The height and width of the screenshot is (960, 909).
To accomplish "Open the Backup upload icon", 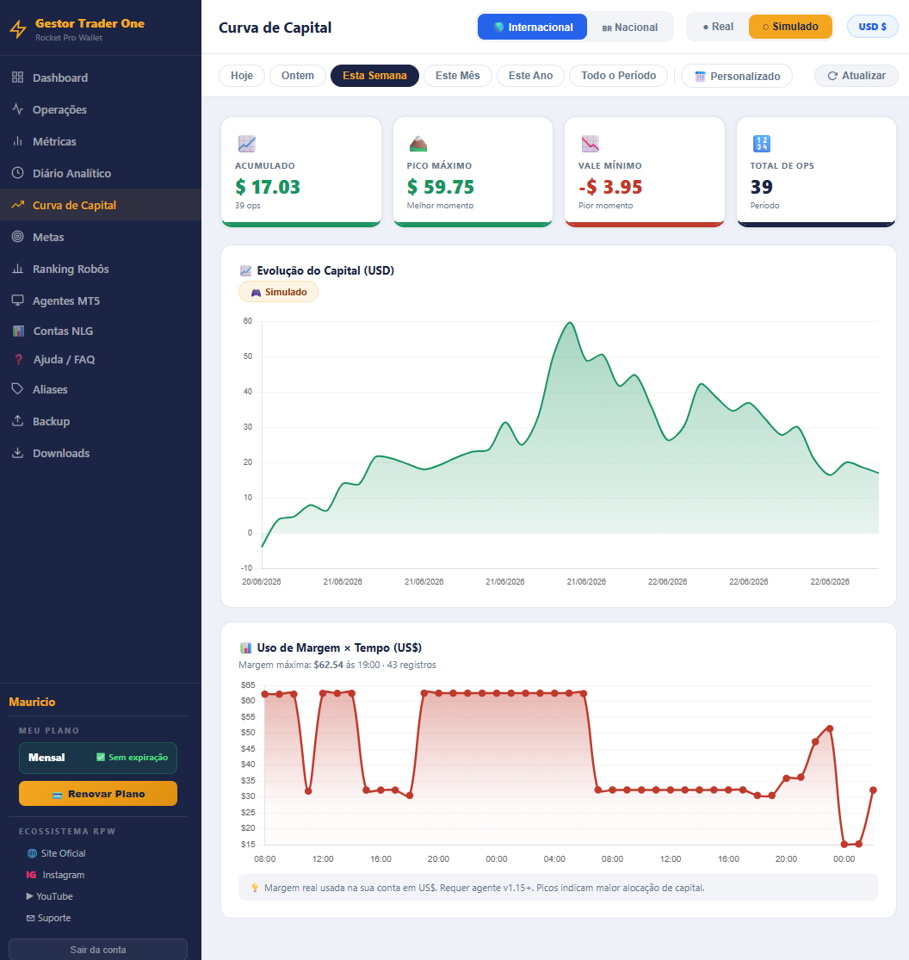I will [x=18, y=421].
